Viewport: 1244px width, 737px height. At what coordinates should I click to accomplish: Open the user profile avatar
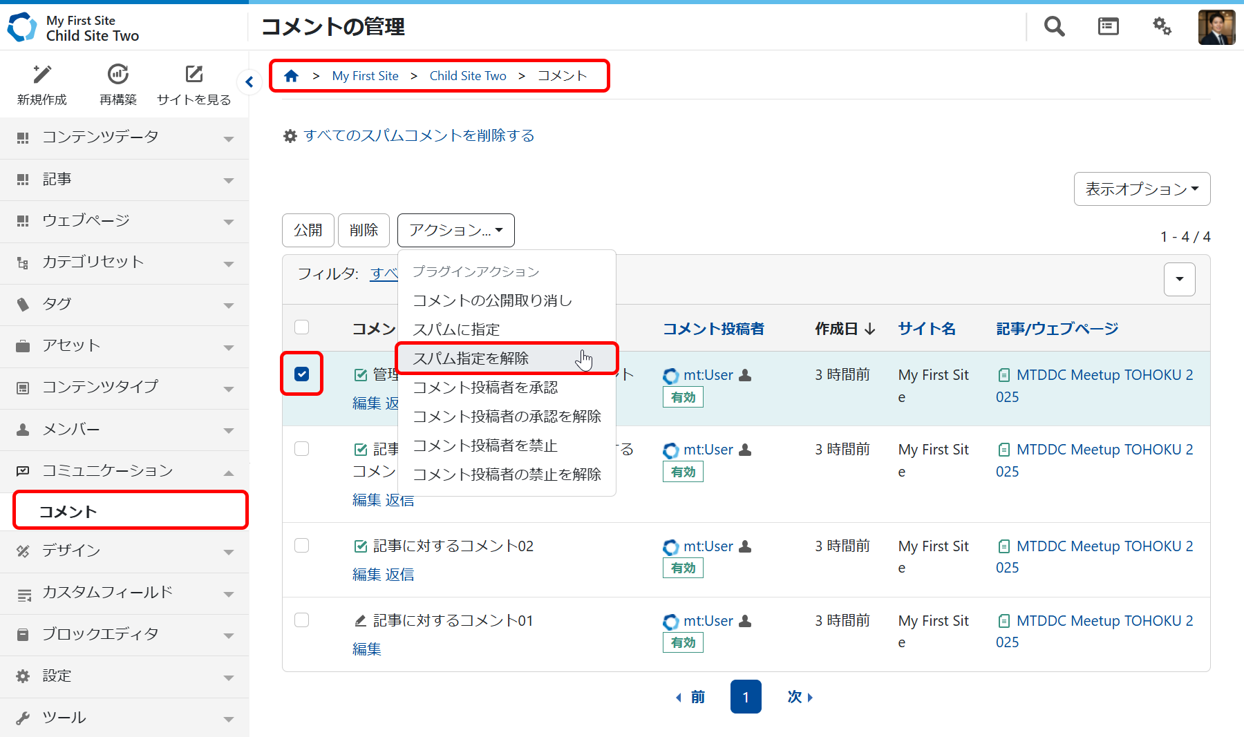click(1216, 27)
